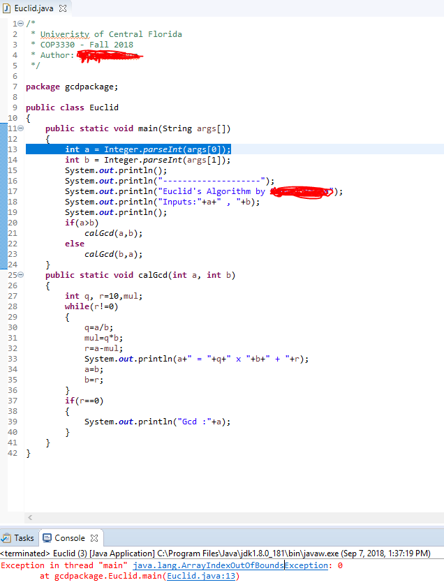The image size is (444, 587).
Task: Close the Console view tab
Action: [94, 538]
